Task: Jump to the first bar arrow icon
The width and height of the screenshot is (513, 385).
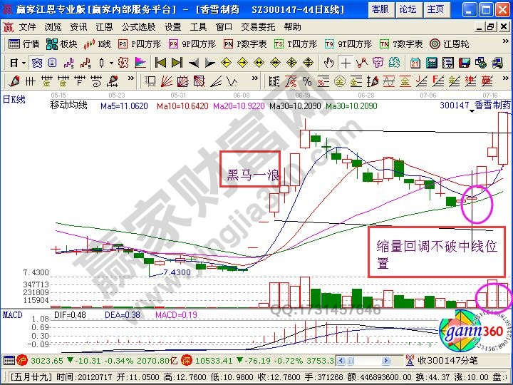Action: pyautogui.click(x=160, y=62)
